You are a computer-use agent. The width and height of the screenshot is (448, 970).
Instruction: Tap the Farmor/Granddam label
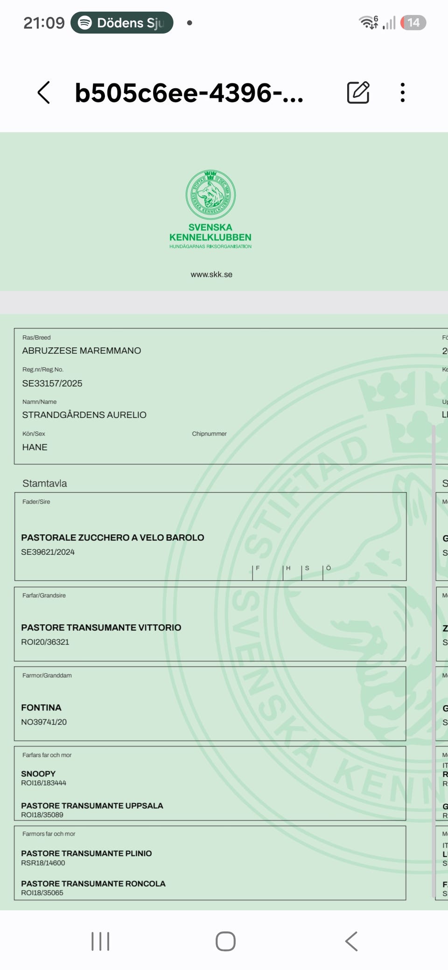click(x=47, y=675)
